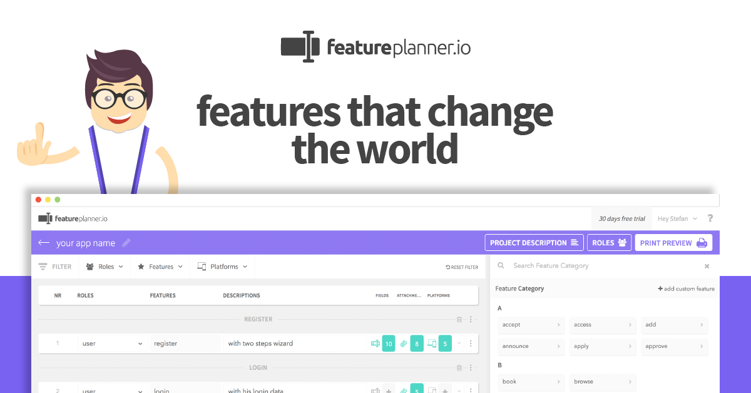Expand the access feature category
This screenshot has height=393, width=751.
point(603,325)
